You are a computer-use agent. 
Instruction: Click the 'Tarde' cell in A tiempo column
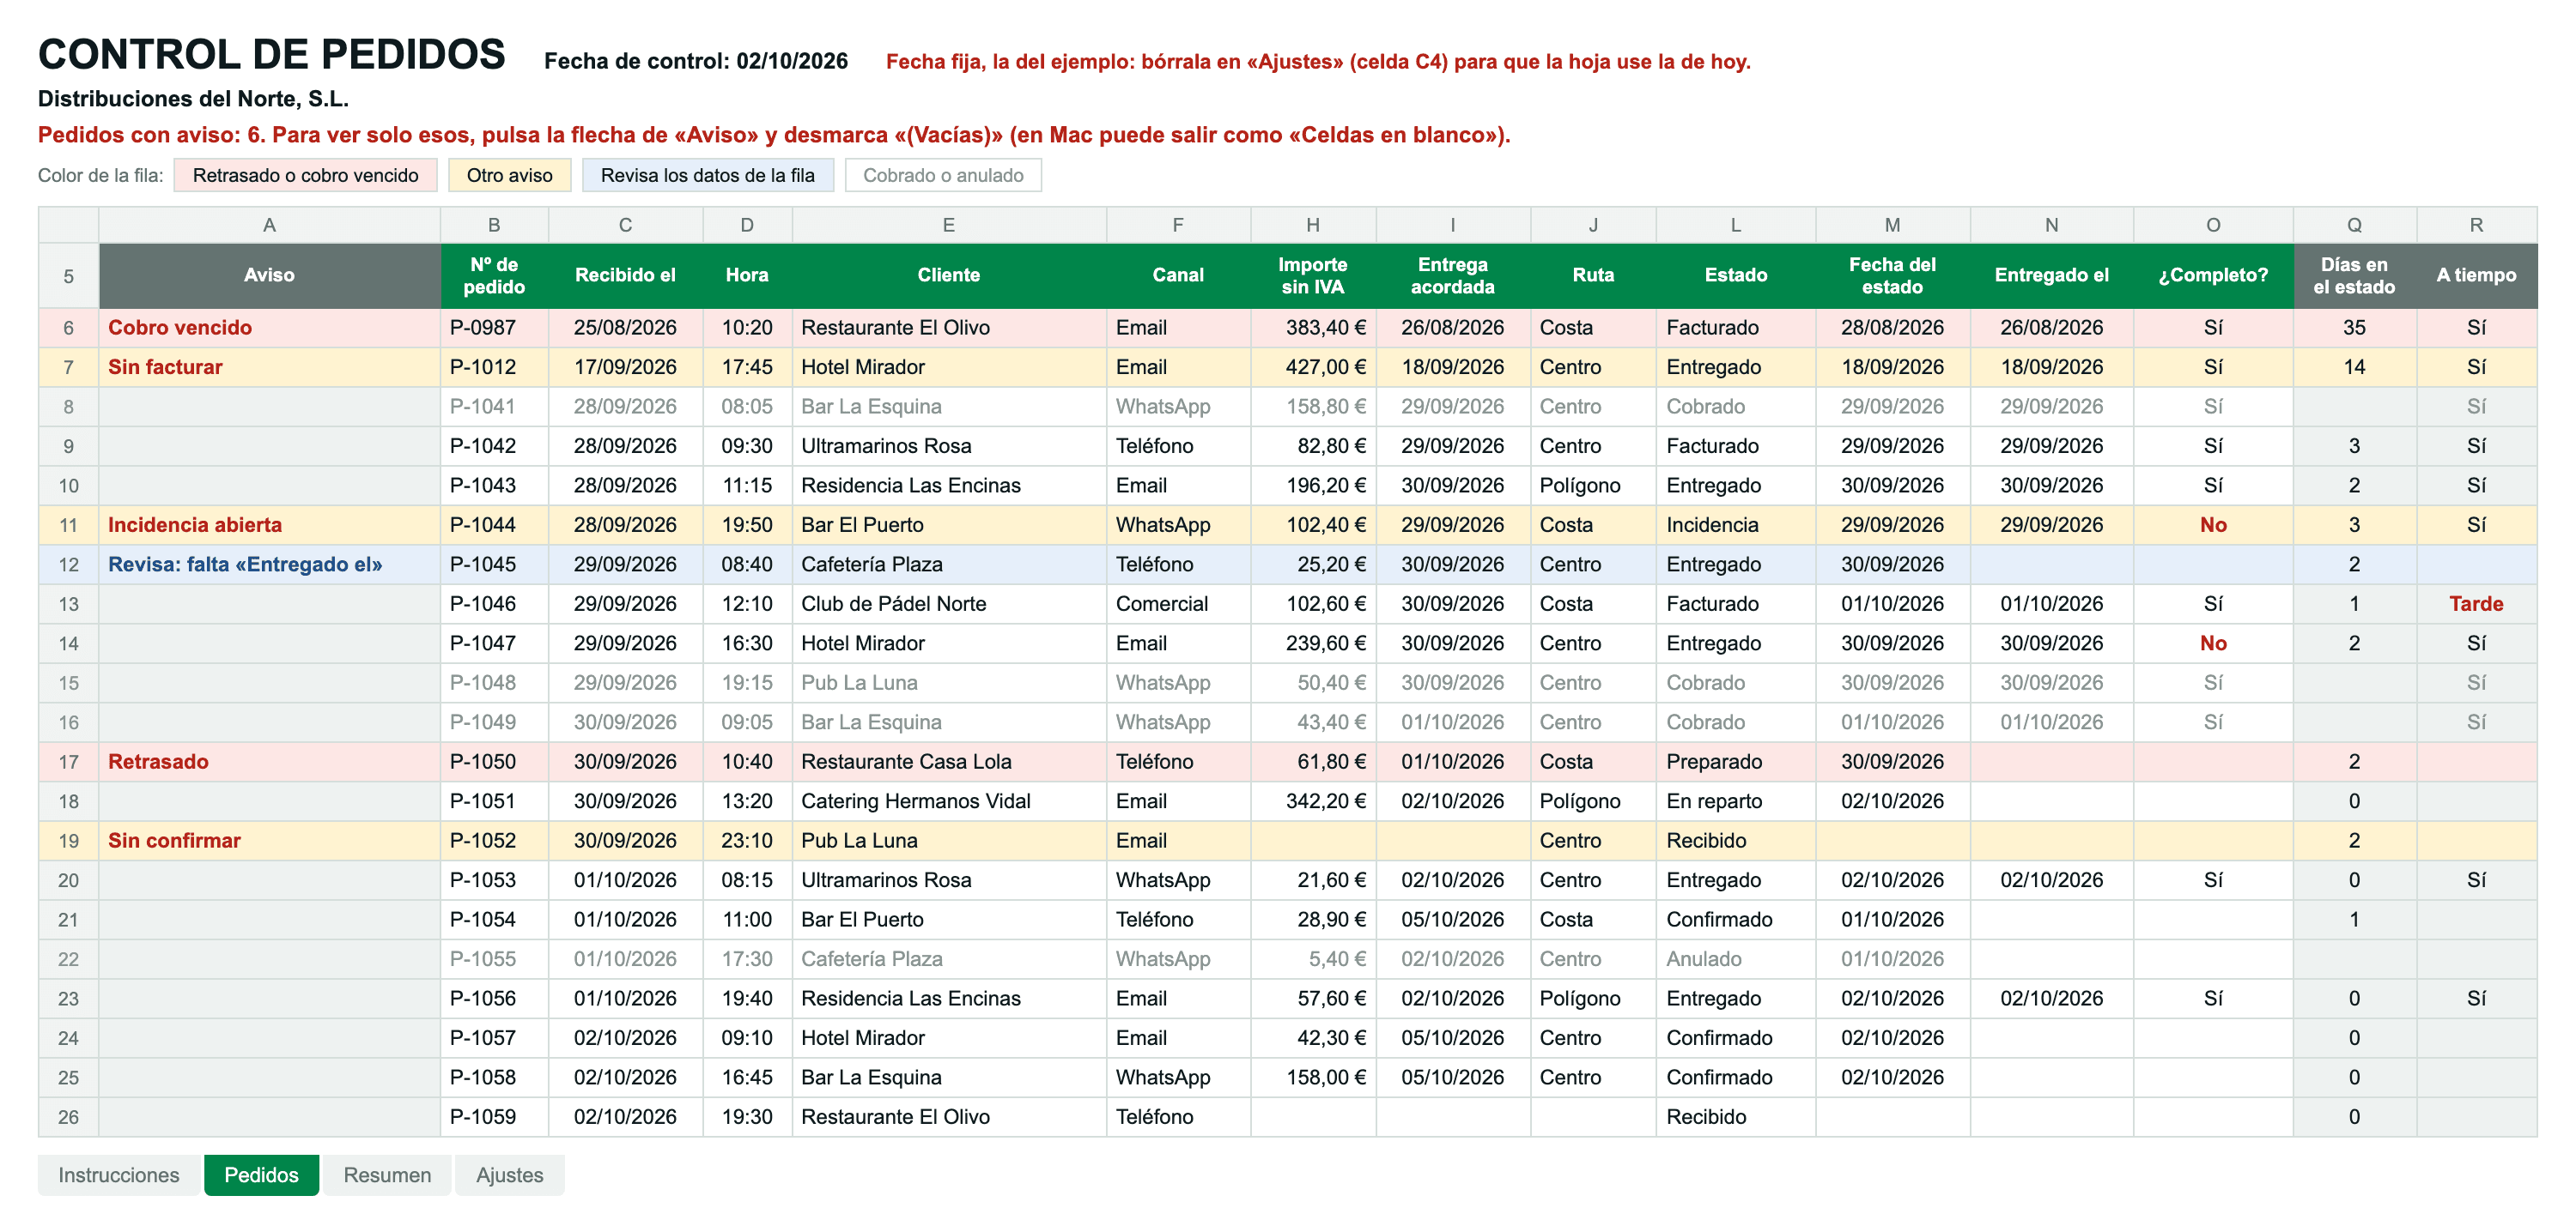point(2476,603)
